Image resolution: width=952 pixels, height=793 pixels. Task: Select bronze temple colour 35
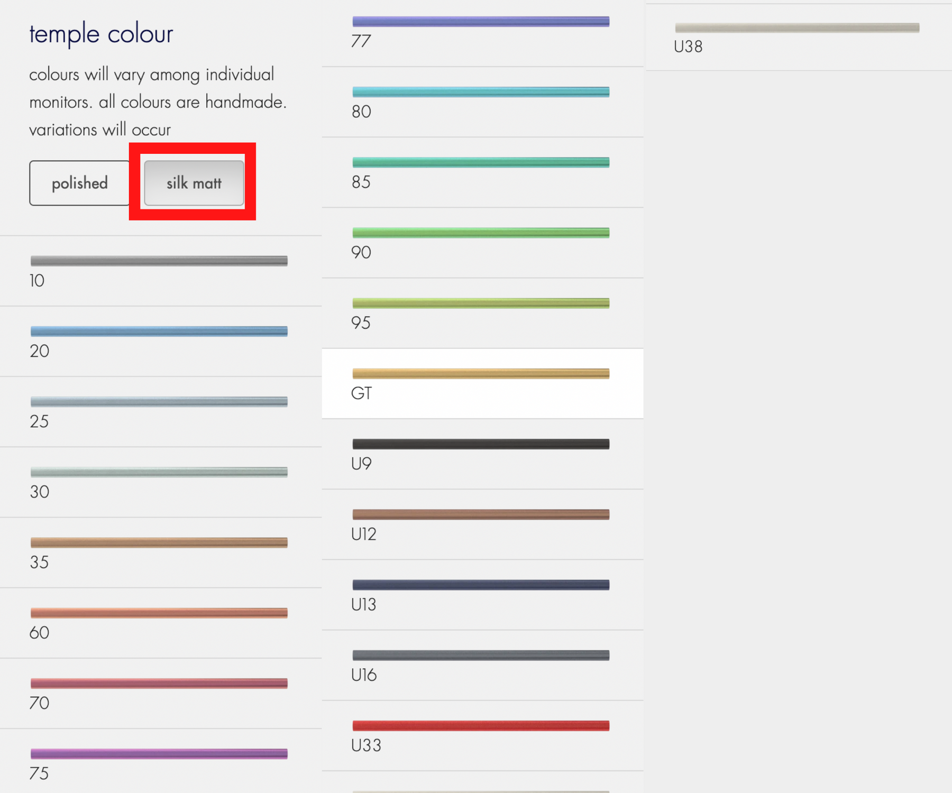(x=159, y=551)
